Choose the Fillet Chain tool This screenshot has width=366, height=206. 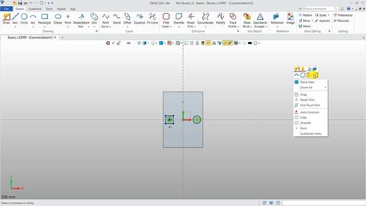click(166, 21)
